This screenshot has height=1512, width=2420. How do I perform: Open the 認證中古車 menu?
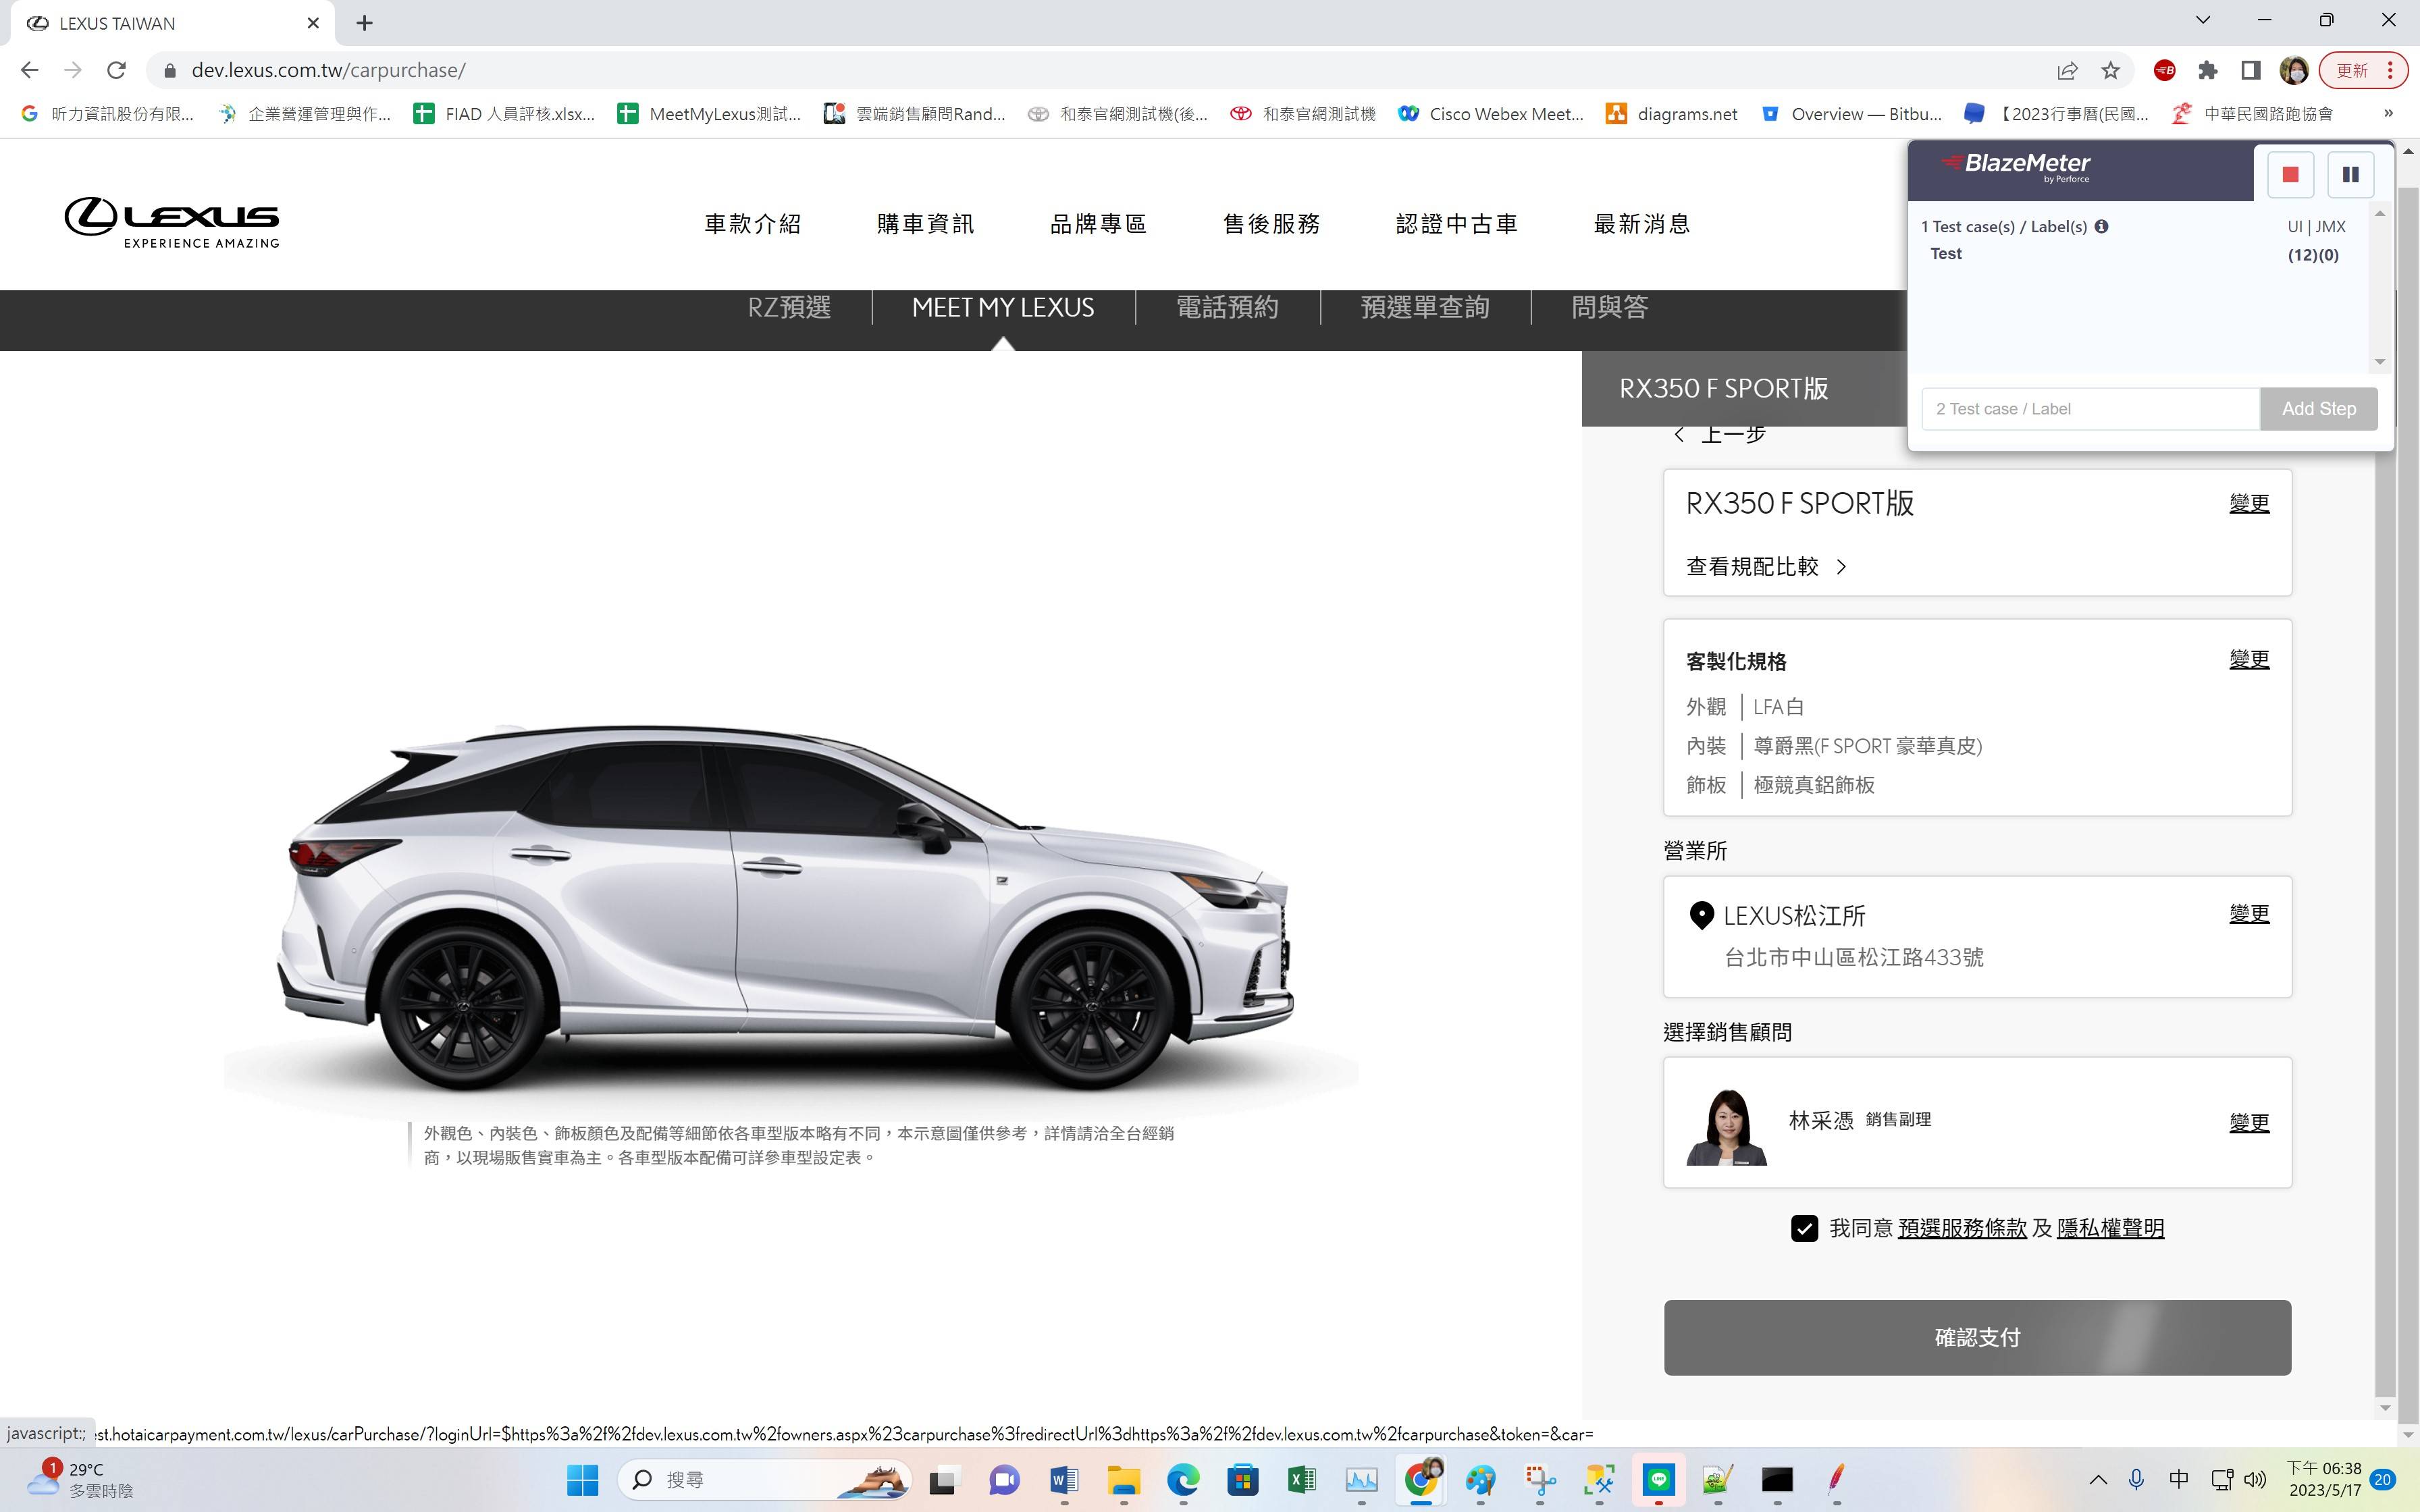1457,224
